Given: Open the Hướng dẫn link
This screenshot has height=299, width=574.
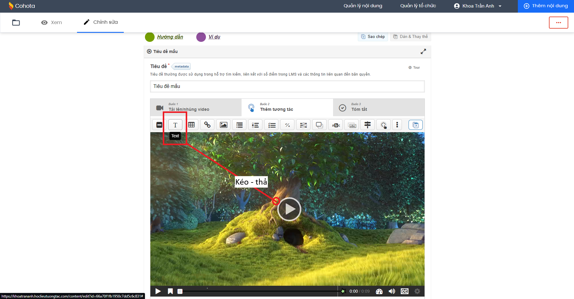Looking at the screenshot, I should pos(170,37).
